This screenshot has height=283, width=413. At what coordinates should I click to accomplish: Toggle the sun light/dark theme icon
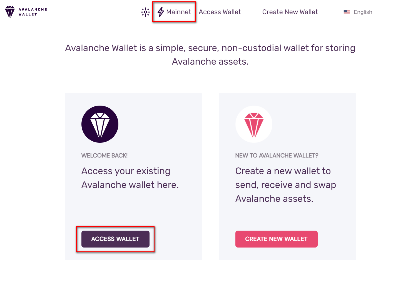[145, 12]
